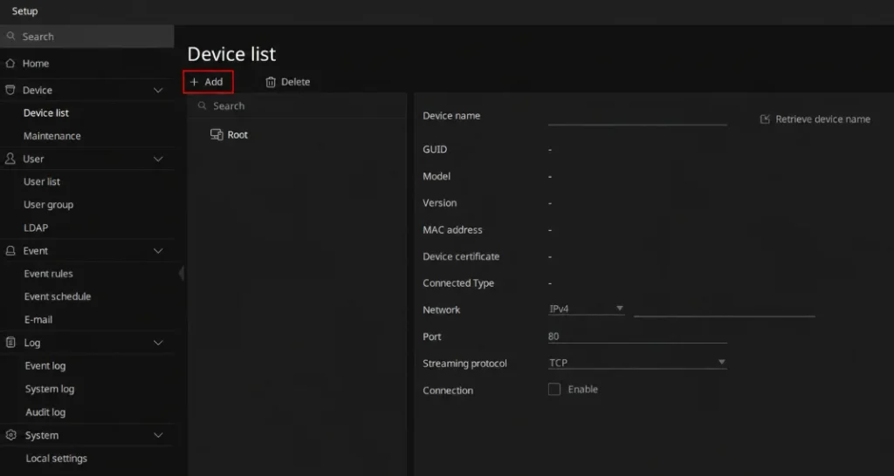
Task: Collapse the Event section chevron
Action: tap(158, 250)
